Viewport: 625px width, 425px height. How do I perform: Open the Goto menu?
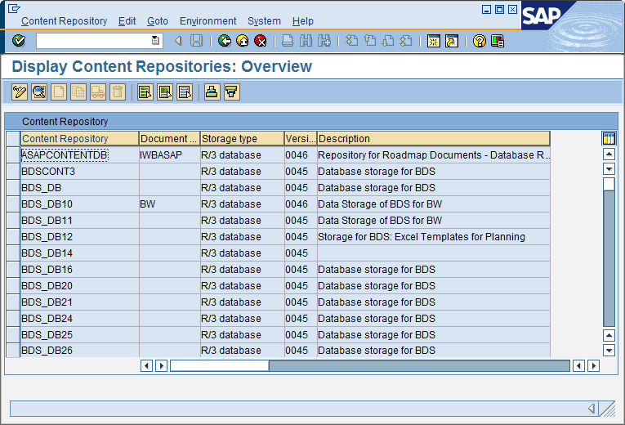[x=158, y=21]
